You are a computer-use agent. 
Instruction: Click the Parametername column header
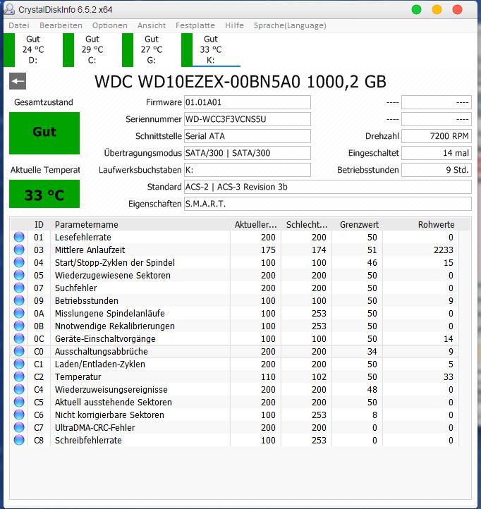click(140, 224)
